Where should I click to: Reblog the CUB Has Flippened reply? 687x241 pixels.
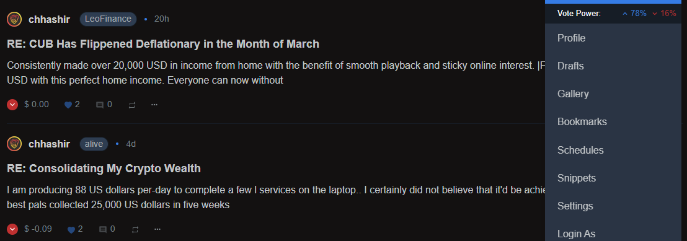pyautogui.click(x=132, y=105)
